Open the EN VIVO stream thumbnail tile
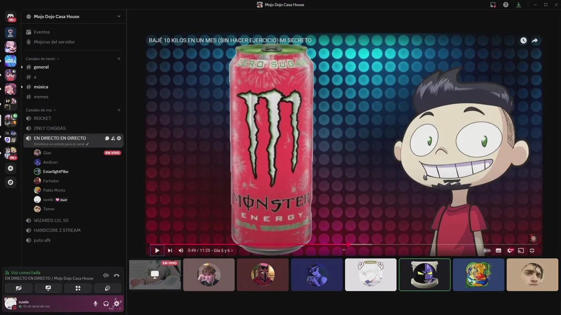Screen dimensions: 561x315 pyautogui.click(x=155, y=274)
